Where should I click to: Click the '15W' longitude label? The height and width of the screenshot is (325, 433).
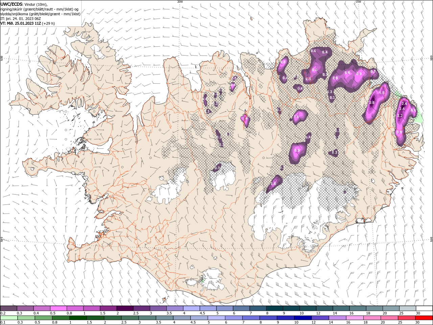pos(358,2)
